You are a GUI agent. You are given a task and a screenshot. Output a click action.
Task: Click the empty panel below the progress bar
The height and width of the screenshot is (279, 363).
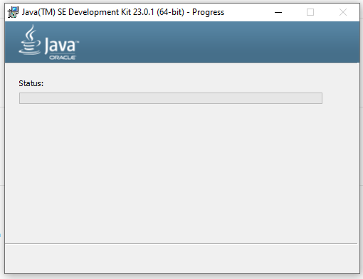click(181, 173)
